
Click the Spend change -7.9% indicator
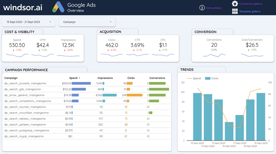17,50
